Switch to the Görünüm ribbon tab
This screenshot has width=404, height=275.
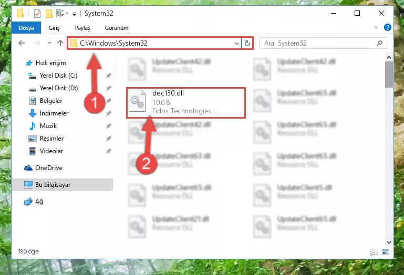pos(117,28)
